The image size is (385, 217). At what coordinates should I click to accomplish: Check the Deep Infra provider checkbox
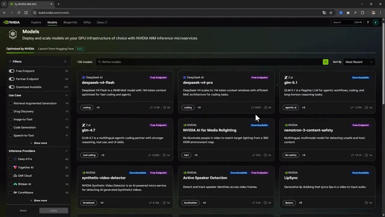(x=11, y=159)
